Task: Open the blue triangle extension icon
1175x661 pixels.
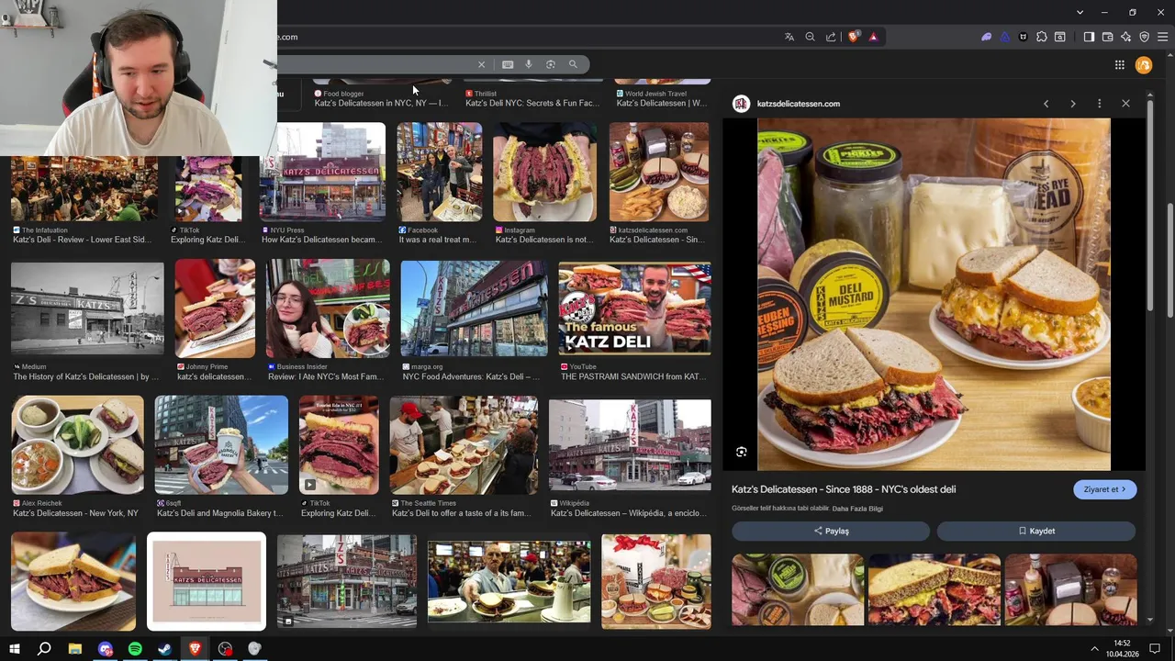Action: 1005,37
